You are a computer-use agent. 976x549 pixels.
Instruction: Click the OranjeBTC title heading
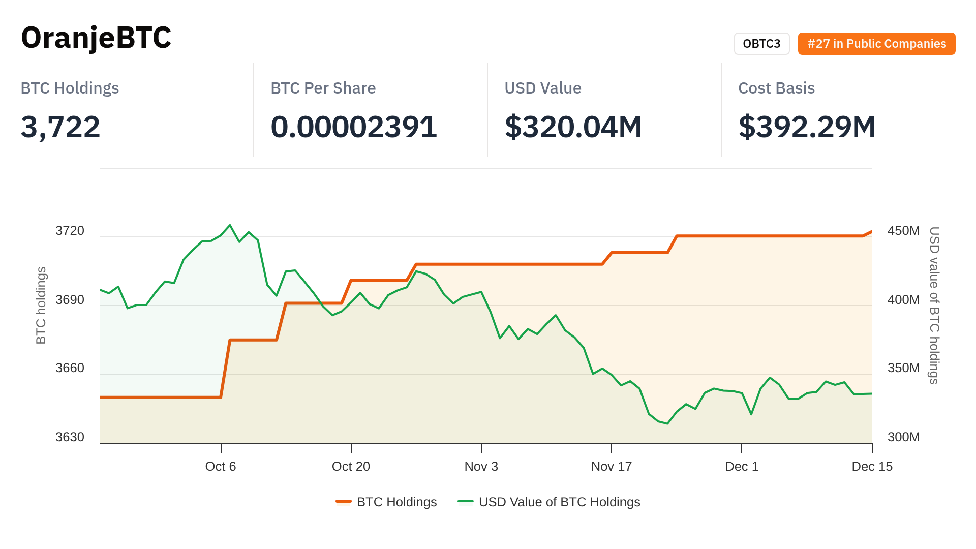[x=96, y=38]
